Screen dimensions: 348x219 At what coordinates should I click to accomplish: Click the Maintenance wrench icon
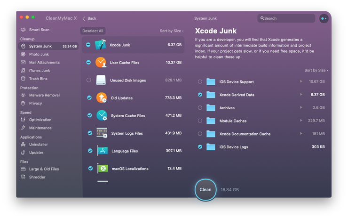point(23,128)
